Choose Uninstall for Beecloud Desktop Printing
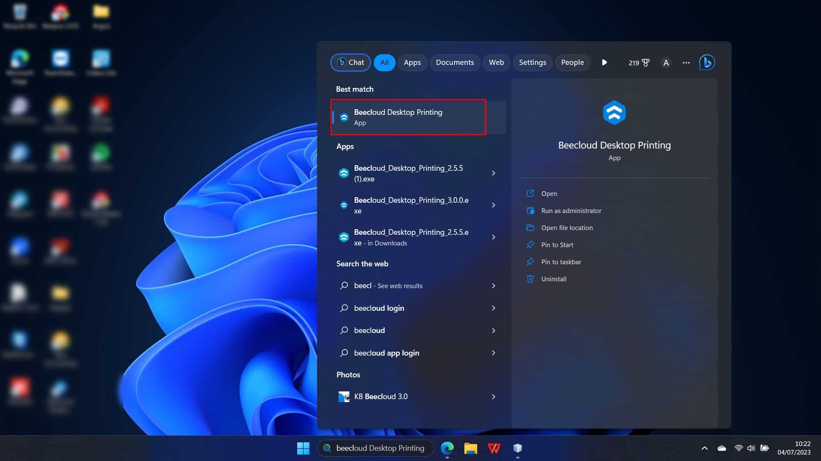 (553, 279)
